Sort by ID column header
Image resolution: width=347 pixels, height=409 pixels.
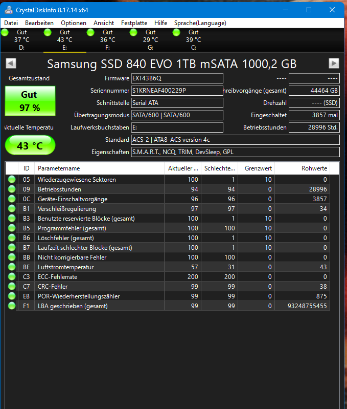[26, 168]
